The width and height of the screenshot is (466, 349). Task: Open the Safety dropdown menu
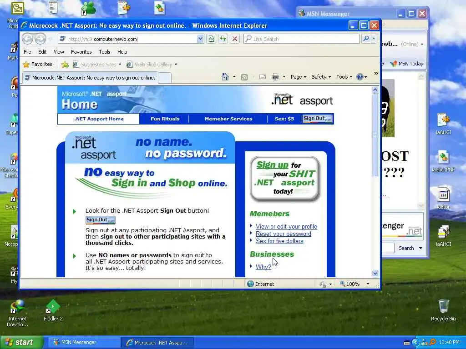coord(321,77)
